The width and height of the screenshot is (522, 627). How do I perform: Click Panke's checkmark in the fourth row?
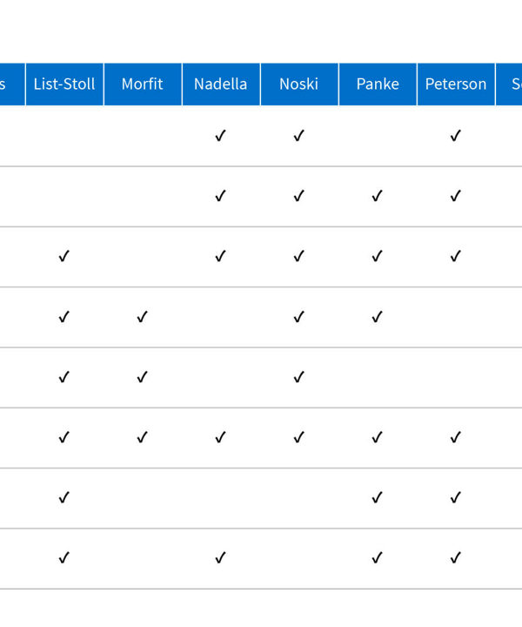pos(377,317)
